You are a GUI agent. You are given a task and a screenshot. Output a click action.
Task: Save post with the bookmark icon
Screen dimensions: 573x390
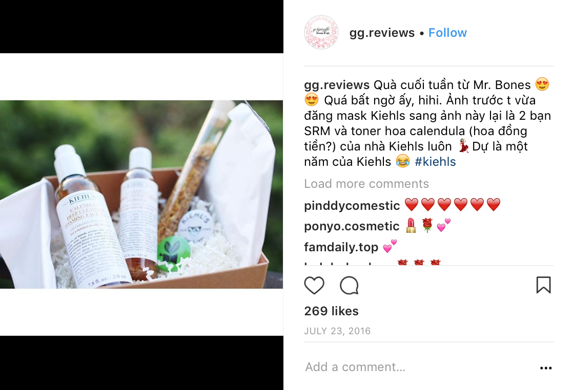click(x=543, y=285)
